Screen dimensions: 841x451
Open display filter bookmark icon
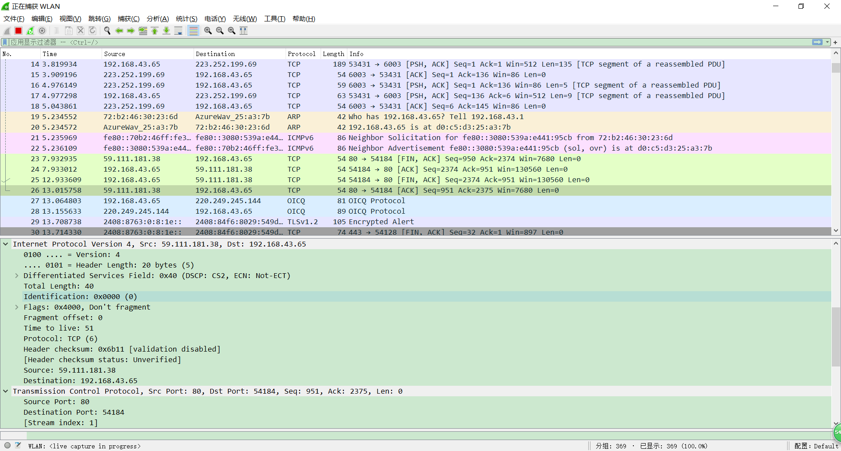(x=5, y=42)
